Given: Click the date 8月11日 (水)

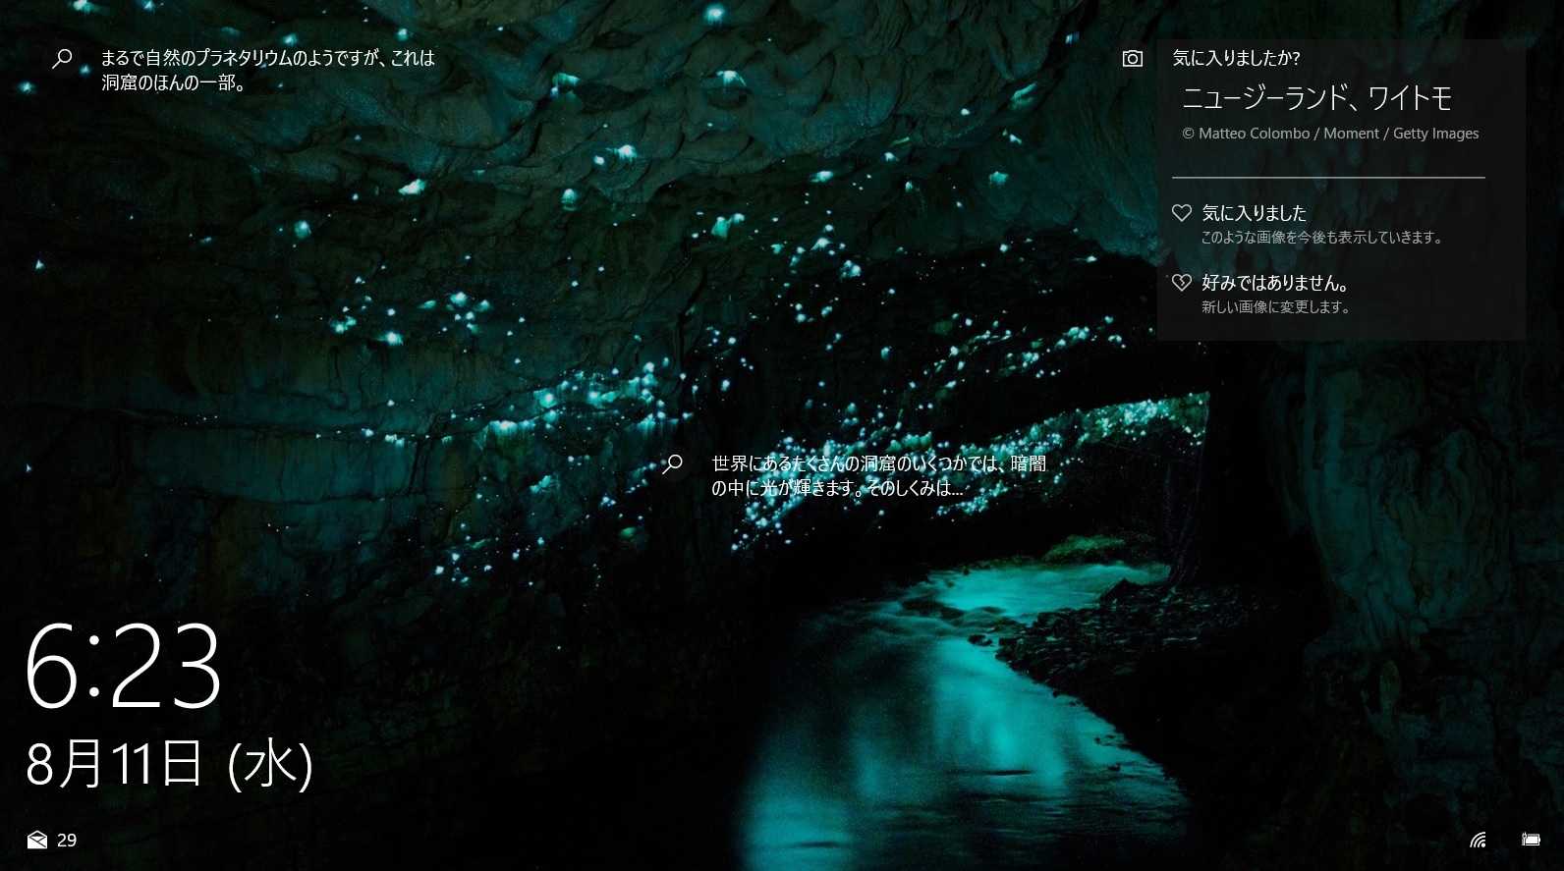Looking at the screenshot, I should pyautogui.click(x=169, y=764).
